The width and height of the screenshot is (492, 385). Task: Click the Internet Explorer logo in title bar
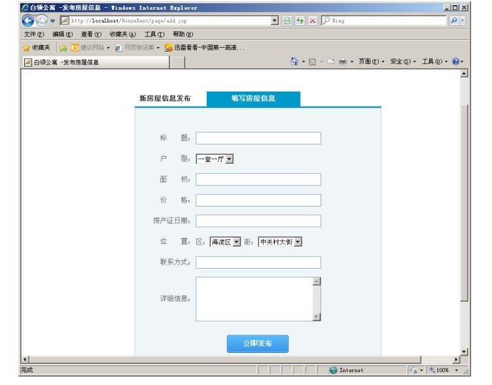coord(25,8)
